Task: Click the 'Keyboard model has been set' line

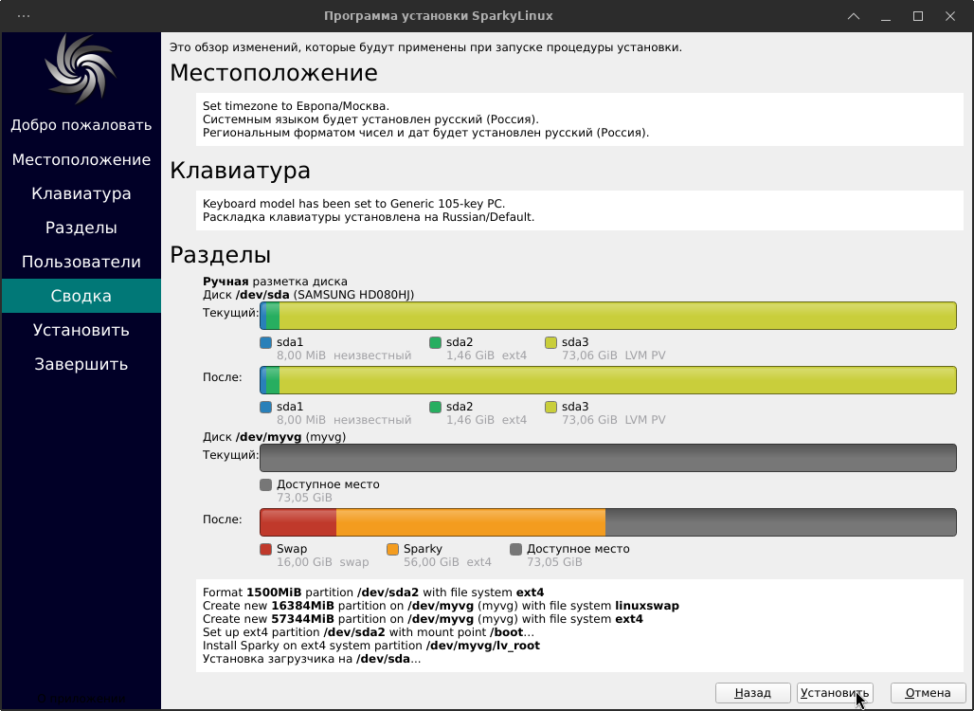Action: (353, 204)
